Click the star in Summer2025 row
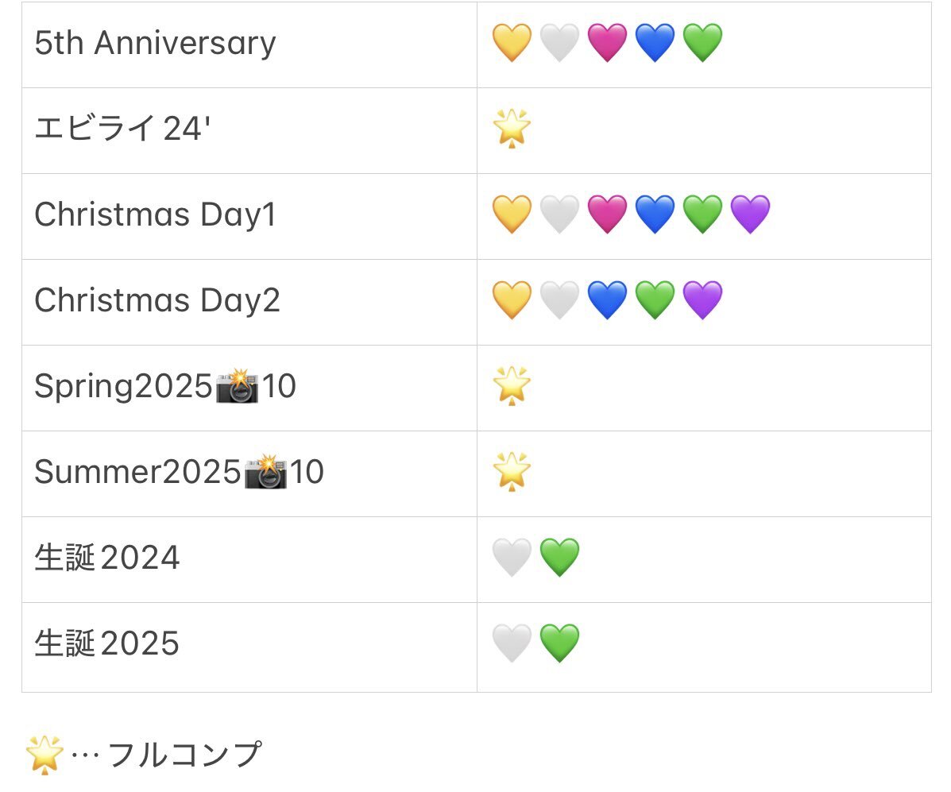The height and width of the screenshot is (792, 951). click(512, 471)
